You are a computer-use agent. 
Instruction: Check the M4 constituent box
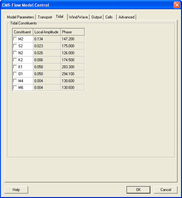(x=15, y=81)
